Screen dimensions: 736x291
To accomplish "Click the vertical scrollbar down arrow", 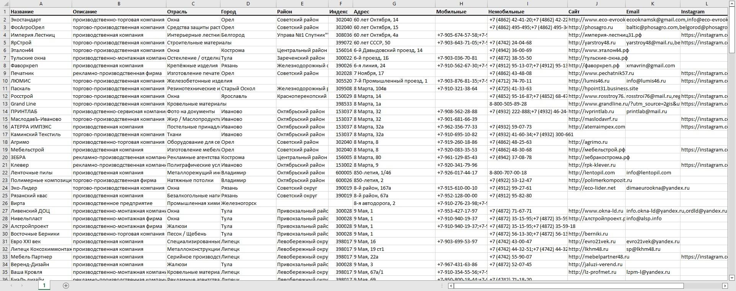I will [x=732, y=278].
